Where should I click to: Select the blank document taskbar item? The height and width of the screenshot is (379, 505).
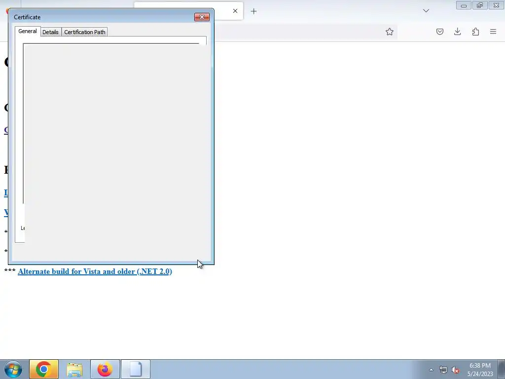coord(136,369)
